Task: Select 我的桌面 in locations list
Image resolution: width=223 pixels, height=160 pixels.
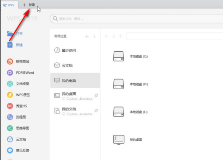Action: pos(75,96)
